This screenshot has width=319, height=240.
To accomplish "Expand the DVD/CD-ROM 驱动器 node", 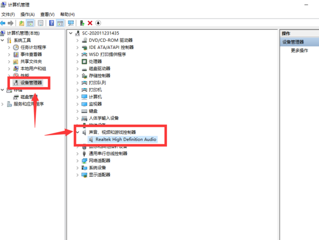I will (x=77, y=40).
